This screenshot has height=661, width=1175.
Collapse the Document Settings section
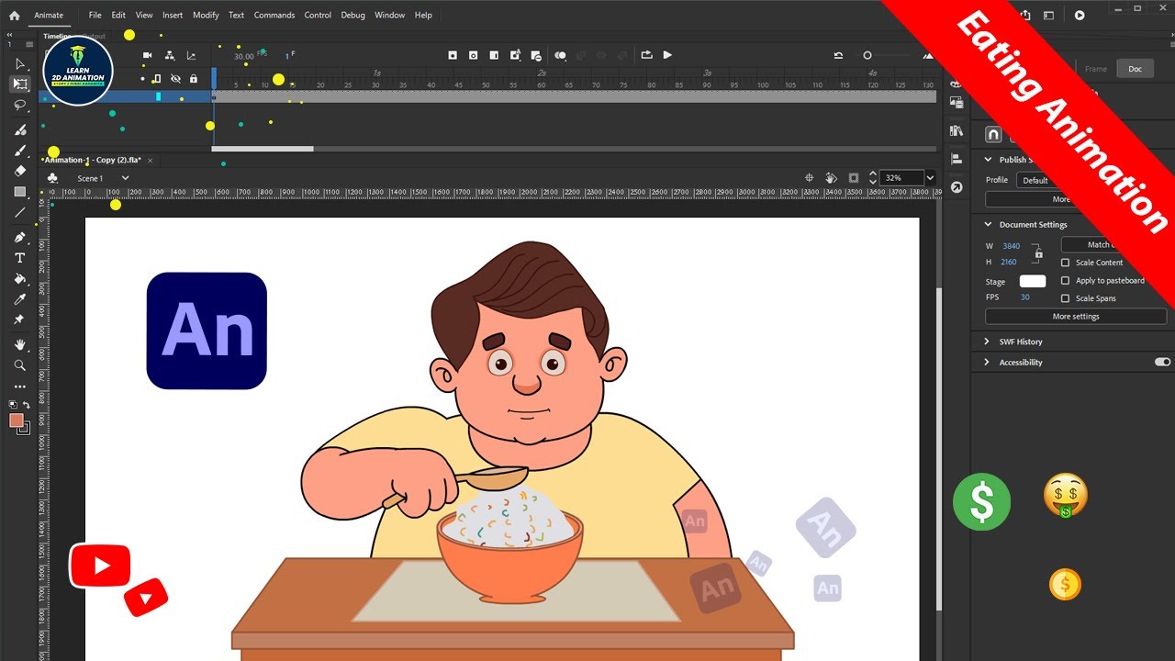[989, 224]
